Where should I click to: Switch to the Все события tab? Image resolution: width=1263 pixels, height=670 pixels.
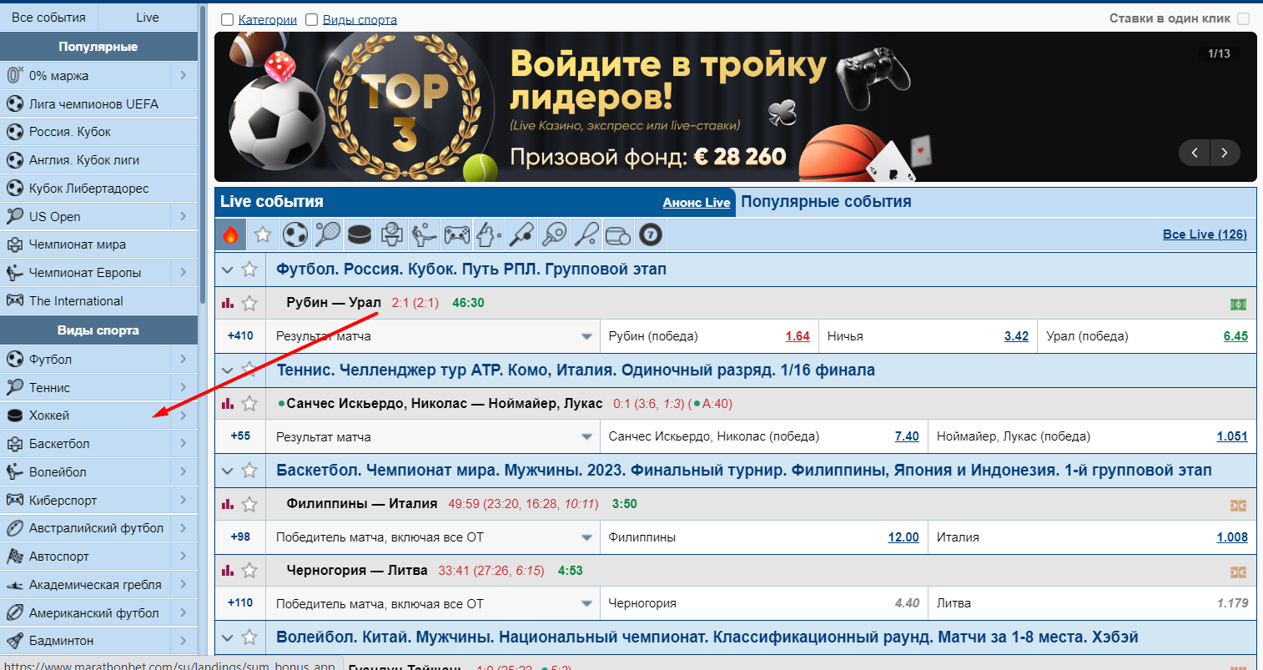[48, 18]
